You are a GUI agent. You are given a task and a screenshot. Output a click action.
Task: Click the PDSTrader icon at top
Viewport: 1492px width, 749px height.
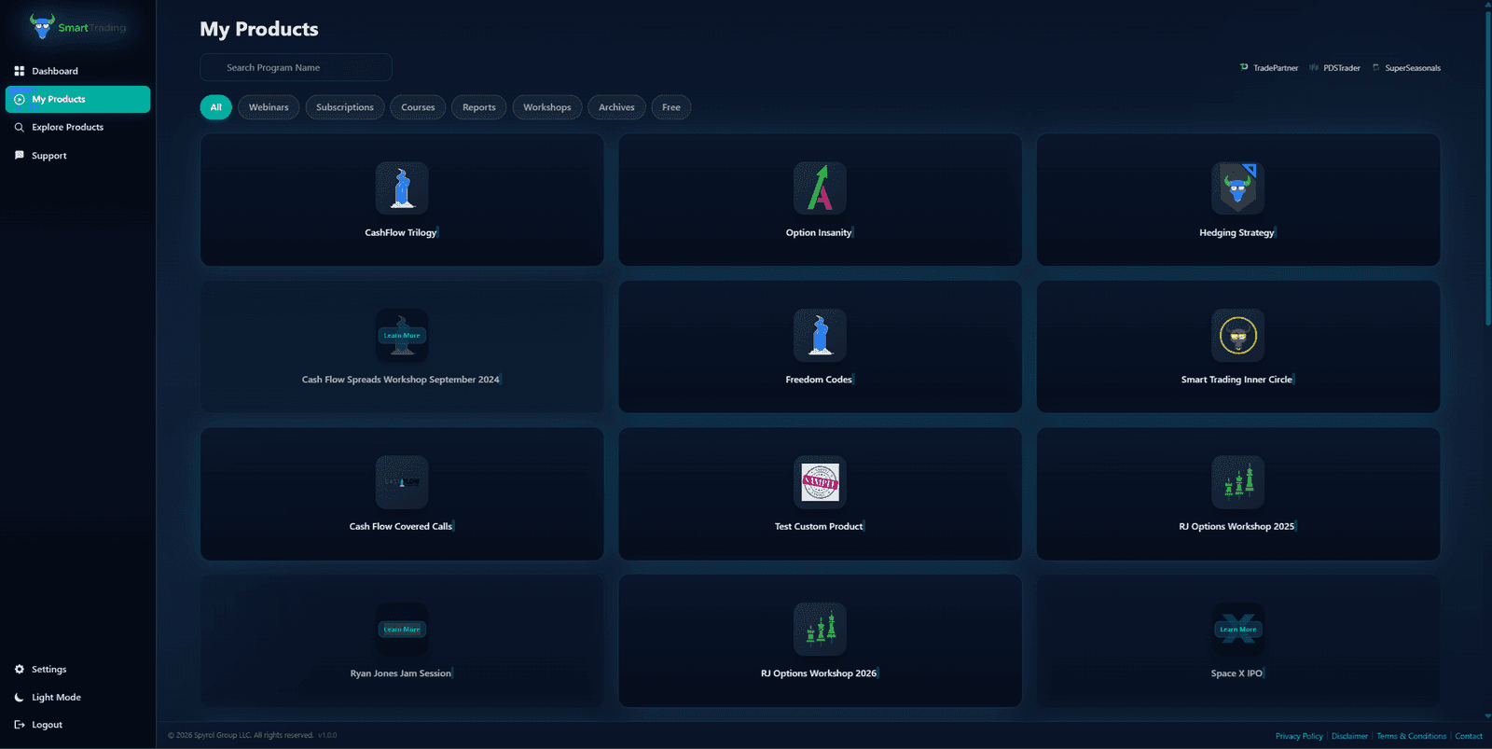pos(1314,67)
